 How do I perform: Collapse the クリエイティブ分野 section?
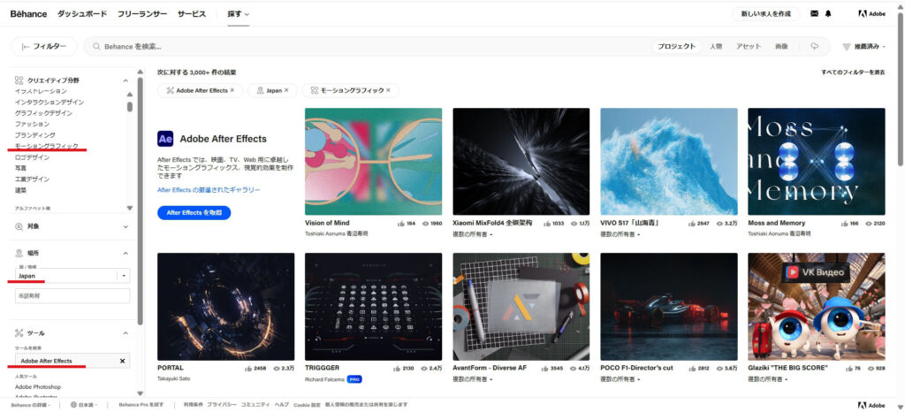point(125,80)
